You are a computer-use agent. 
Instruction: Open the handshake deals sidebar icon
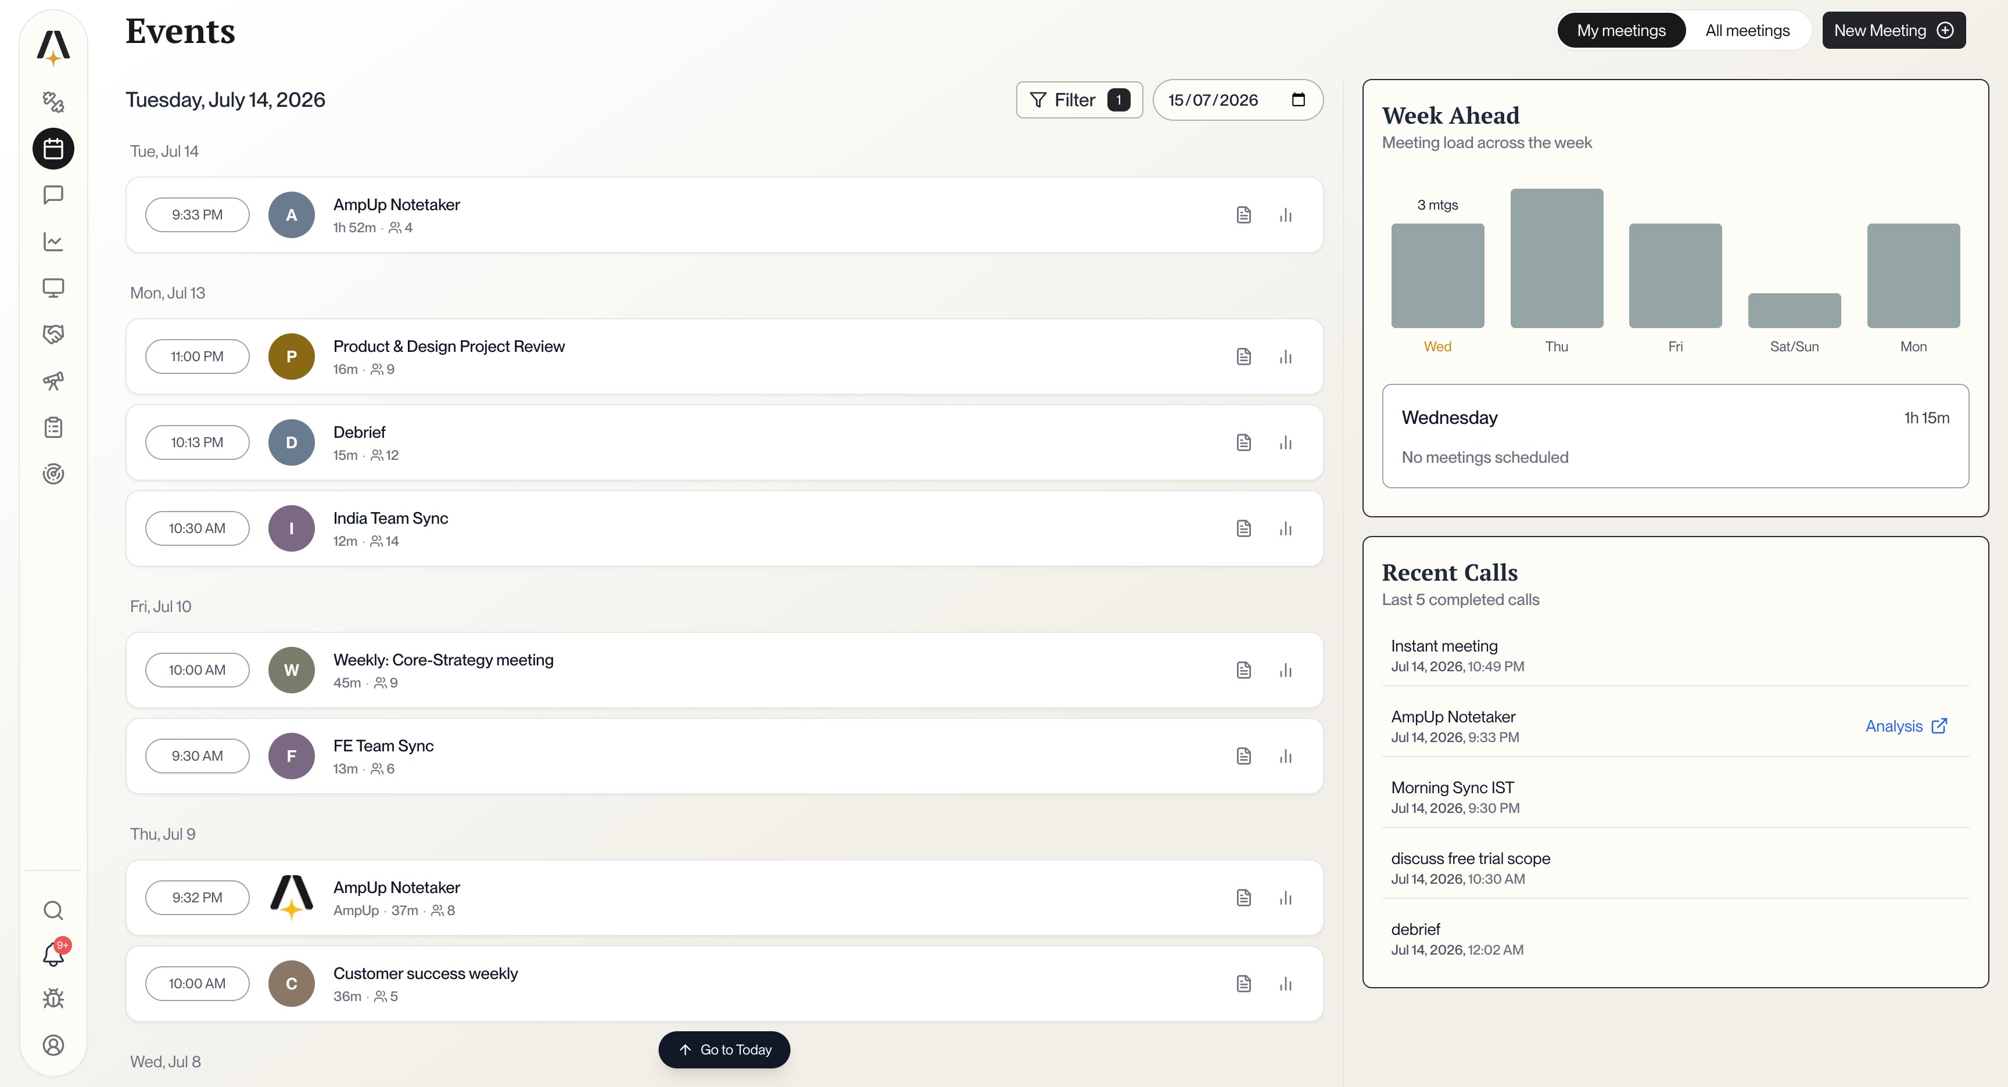point(53,334)
